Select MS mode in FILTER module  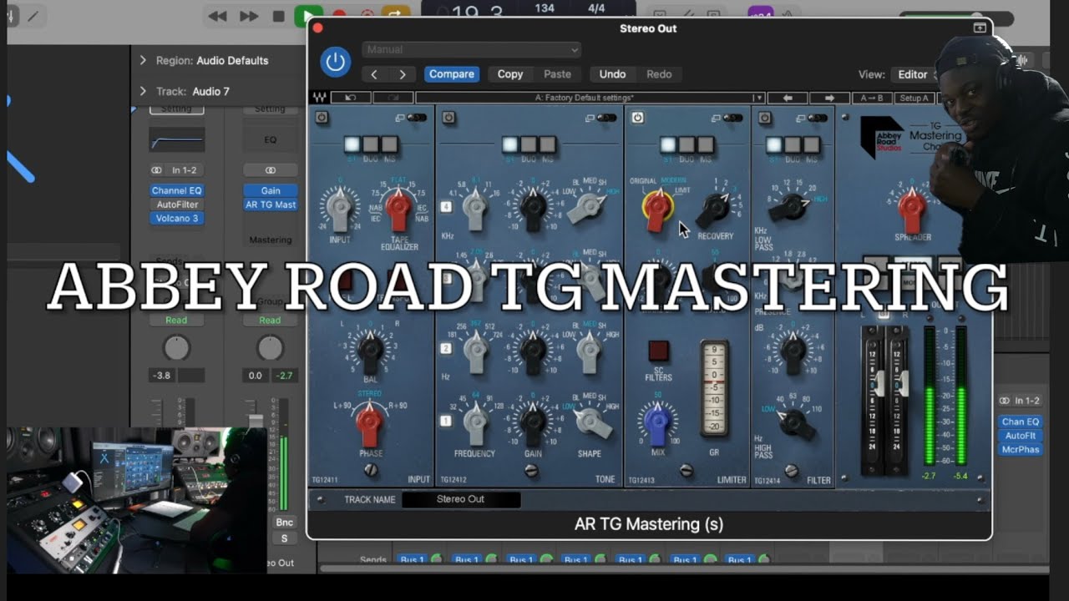pyautogui.click(x=811, y=144)
